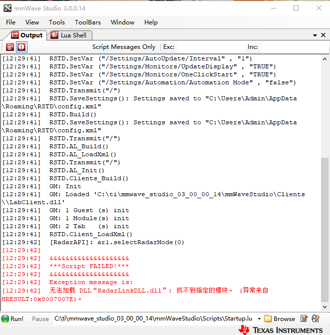Open the Tools menu
Viewport: 330px width, 335px height.
coord(57,22)
